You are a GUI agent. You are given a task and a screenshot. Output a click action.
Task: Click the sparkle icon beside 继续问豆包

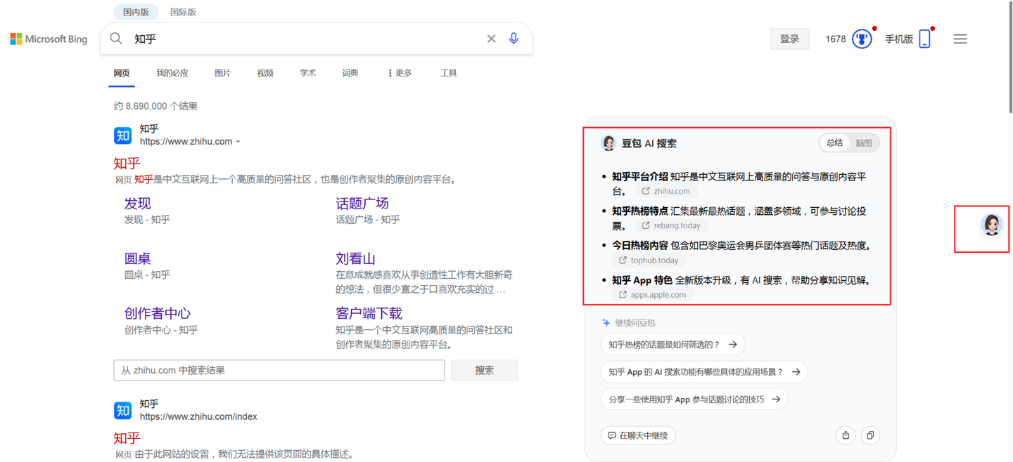point(606,323)
